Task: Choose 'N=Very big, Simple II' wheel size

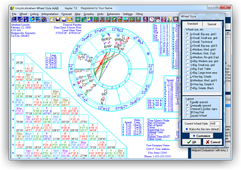Action: point(200,84)
